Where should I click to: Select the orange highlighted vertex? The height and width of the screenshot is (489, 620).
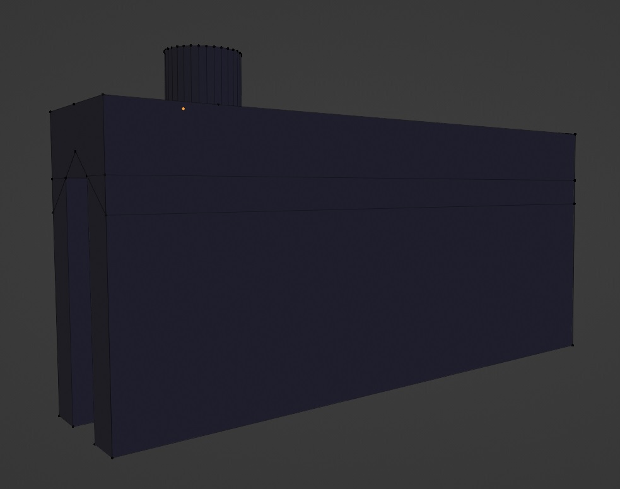pos(184,109)
